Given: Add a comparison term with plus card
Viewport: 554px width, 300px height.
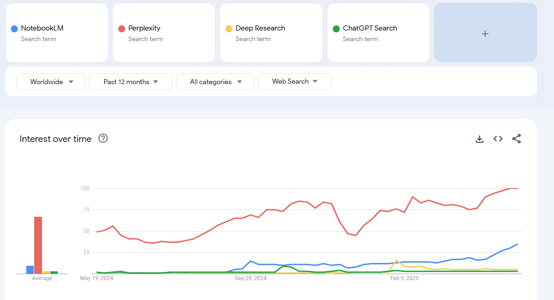Looking at the screenshot, I should coord(485,32).
